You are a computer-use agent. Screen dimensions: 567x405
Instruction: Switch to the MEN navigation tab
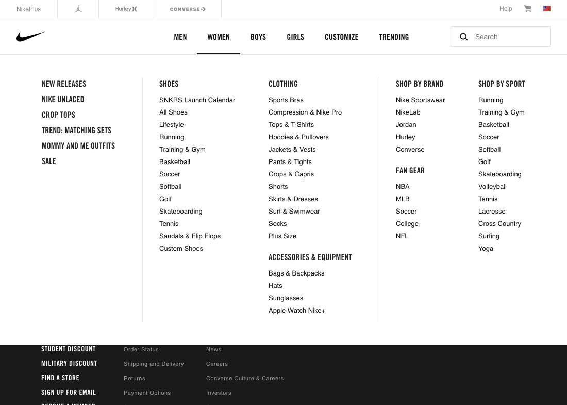click(x=180, y=37)
